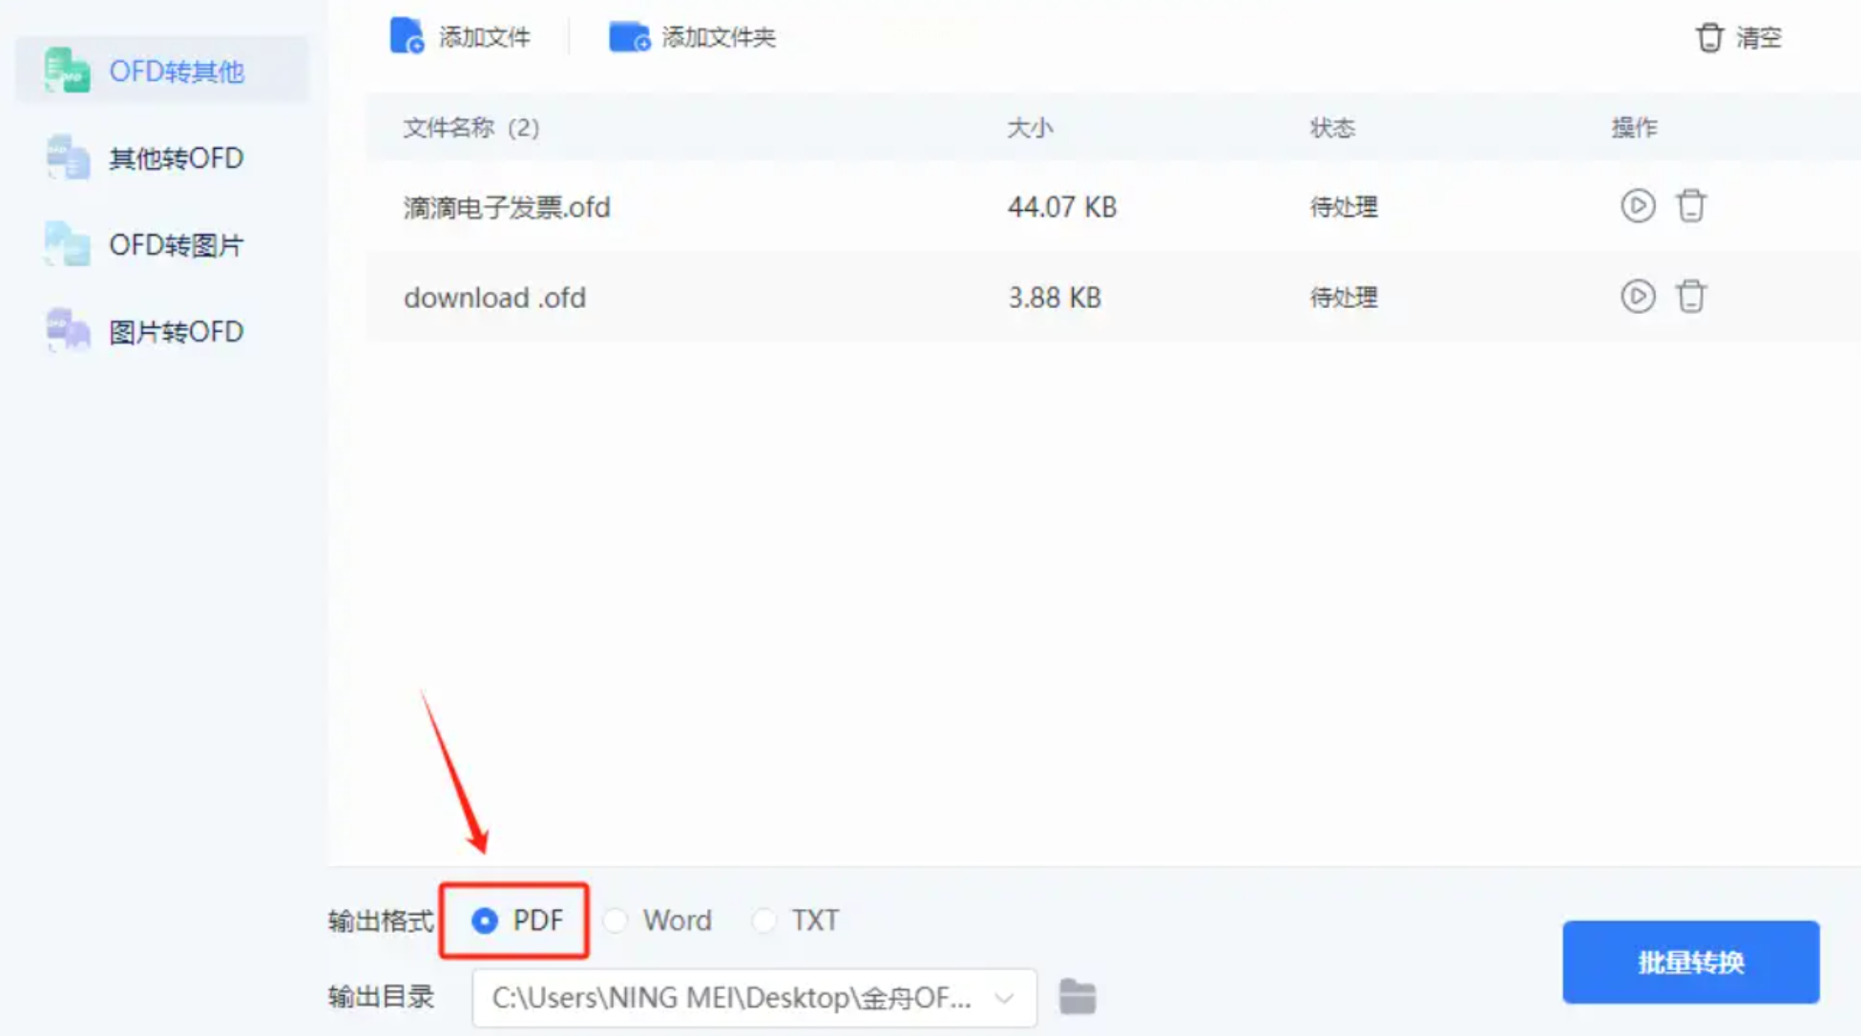Image resolution: width=1861 pixels, height=1036 pixels.
Task: Start converting download .ofd with play icon
Action: coord(1638,297)
